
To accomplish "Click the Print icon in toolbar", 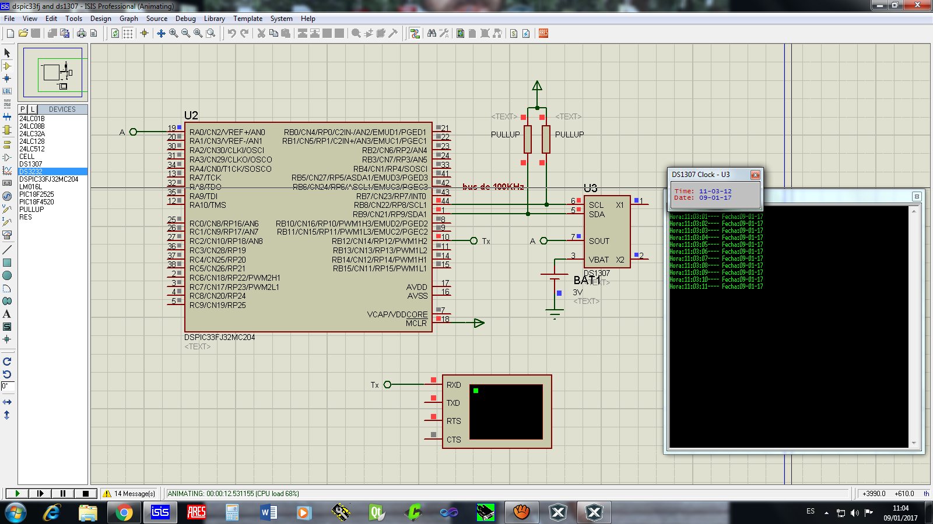I will click(x=81, y=33).
